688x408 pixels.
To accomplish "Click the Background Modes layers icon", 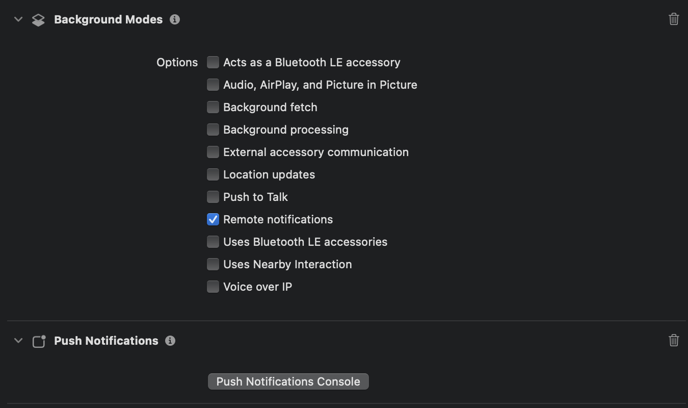I will click(38, 20).
